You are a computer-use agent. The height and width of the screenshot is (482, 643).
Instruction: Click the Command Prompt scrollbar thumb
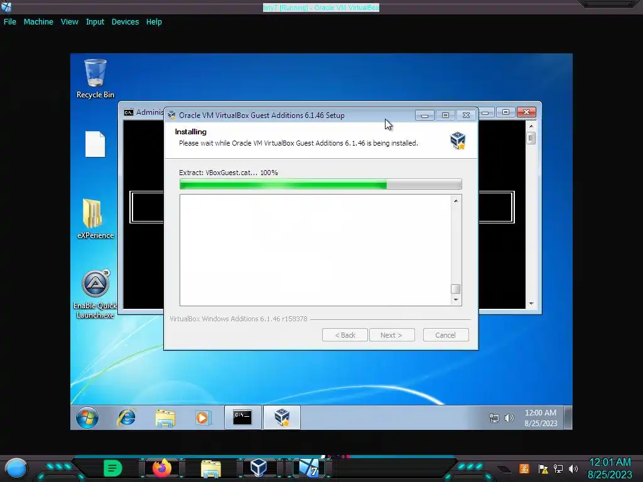pyautogui.click(x=531, y=138)
